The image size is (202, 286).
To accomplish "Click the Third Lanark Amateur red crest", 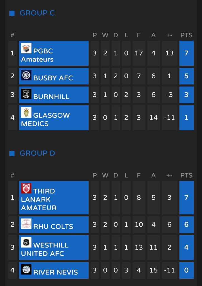I will click(26, 188).
